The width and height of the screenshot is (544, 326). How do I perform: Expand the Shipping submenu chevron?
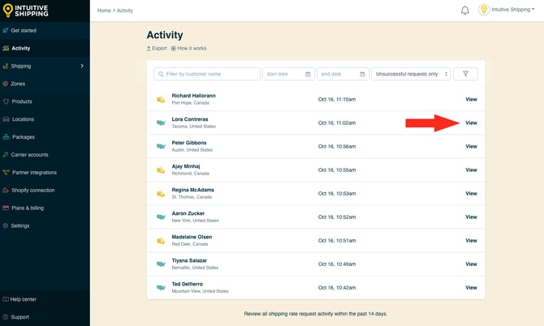pyautogui.click(x=82, y=66)
